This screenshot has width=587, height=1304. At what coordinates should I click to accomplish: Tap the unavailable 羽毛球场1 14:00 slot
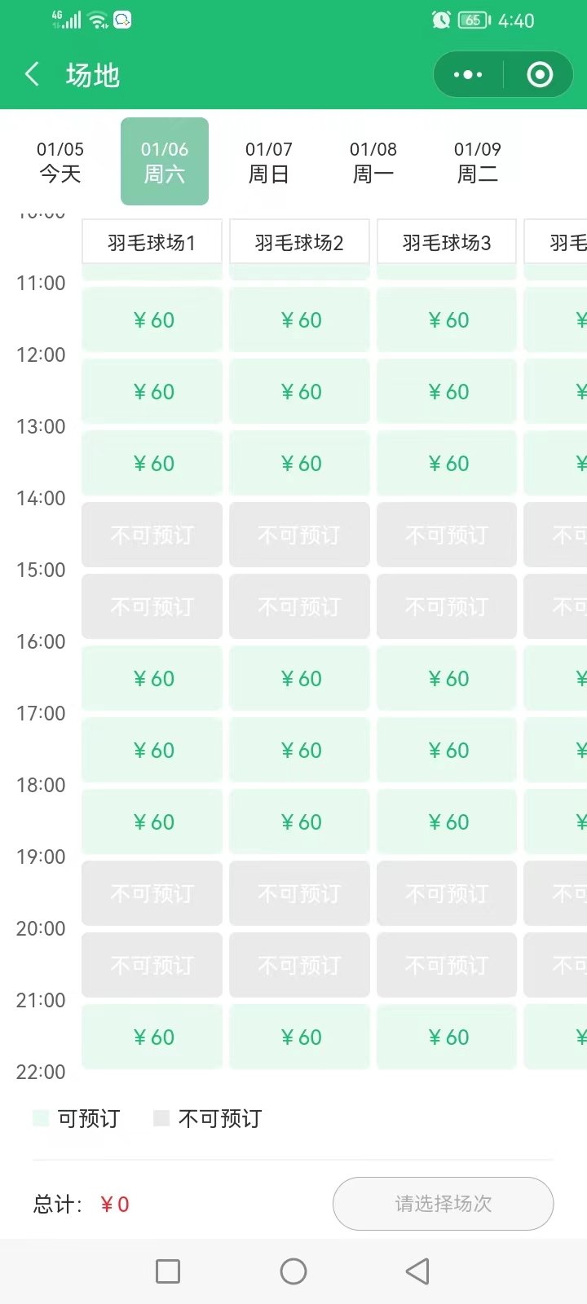[x=152, y=535]
